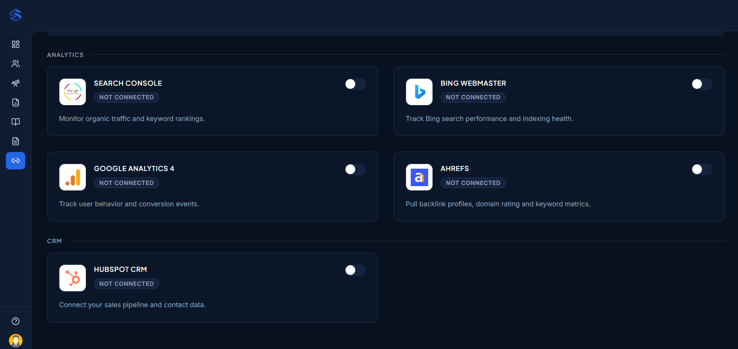Open the help question mark icon
738x349 pixels.
click(x=16, y=321)
